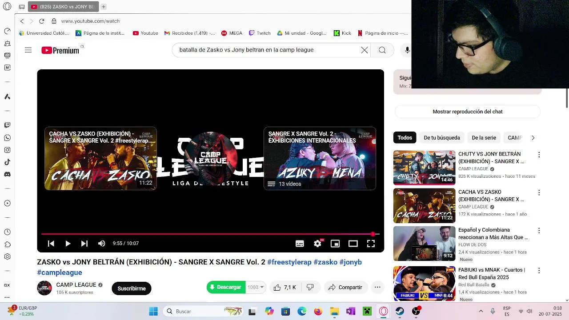Click the Suscribirme button

click(x=132, y=288)
